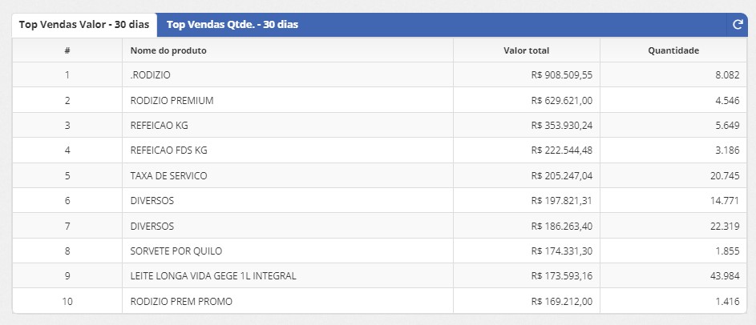Switch to Top Vendas Qtde. - 30 dias tab
756x325 pixels.
point(232,25)
